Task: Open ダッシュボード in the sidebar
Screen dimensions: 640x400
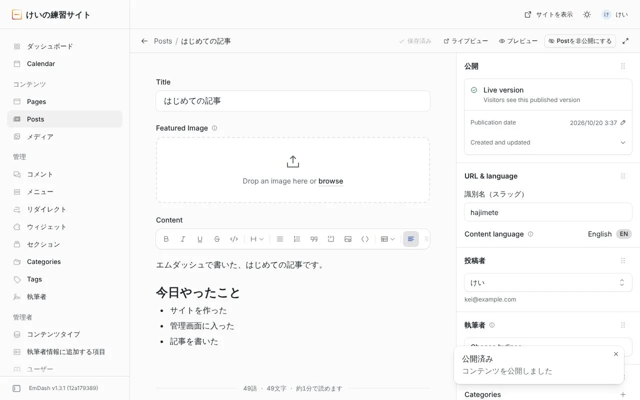Action: 64,46
